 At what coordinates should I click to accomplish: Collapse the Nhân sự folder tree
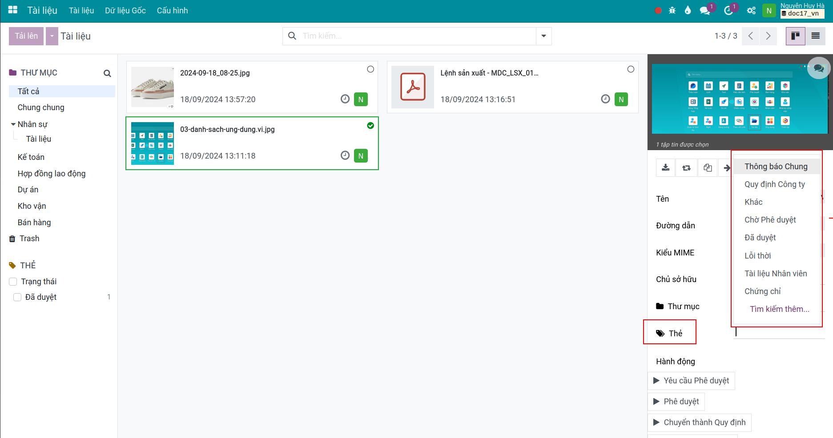tap(13, 124)
